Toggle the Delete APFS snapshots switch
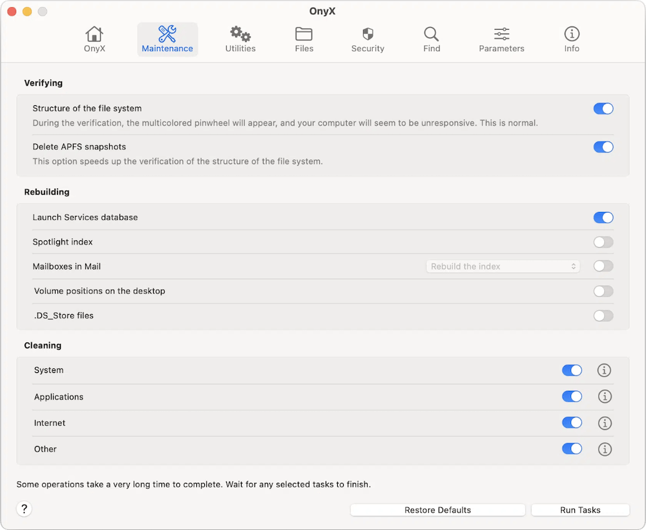 pyautogui.click(x=603, y=147)
